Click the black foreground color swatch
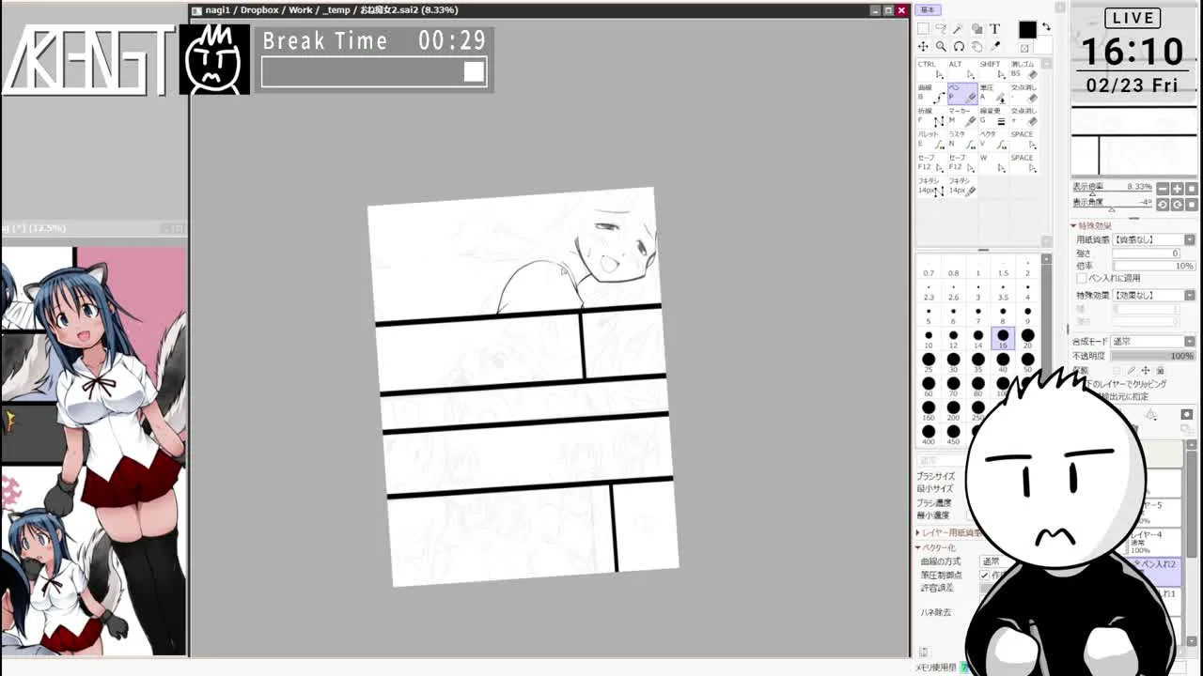 [1026, 31]
